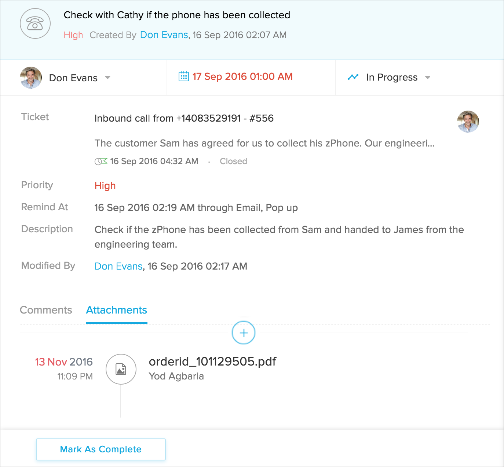The height and width of the screenshot is (467, 504).
Task: Open attachment orderid_101129505.pdf
Action: [x=212, y=362]
